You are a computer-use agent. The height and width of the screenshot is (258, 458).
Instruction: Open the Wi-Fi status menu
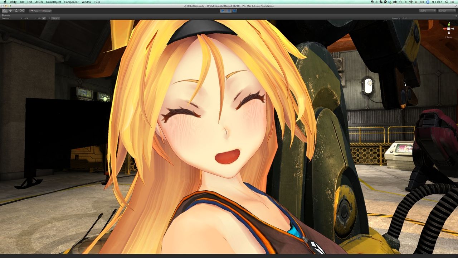pyautogui.click(x=411, y=2)
